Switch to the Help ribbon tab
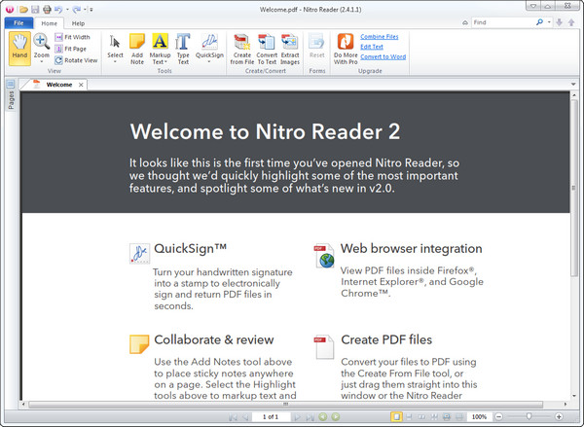 pyautogui.click(x=78, y=22)
